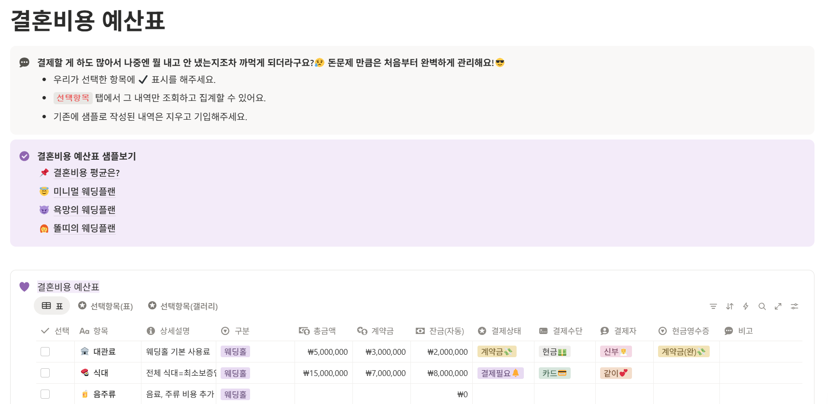
Task: Open the 총금액 column header menu
Action: (323, 331)
